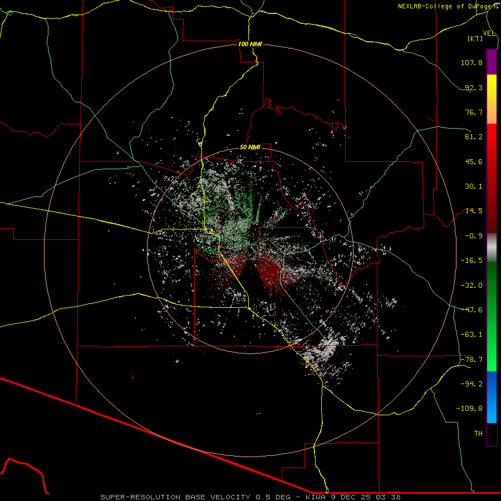Select the -16.5 velocity scale value
Viewport: 501px width, 501px height.
[x=471, y=261]
